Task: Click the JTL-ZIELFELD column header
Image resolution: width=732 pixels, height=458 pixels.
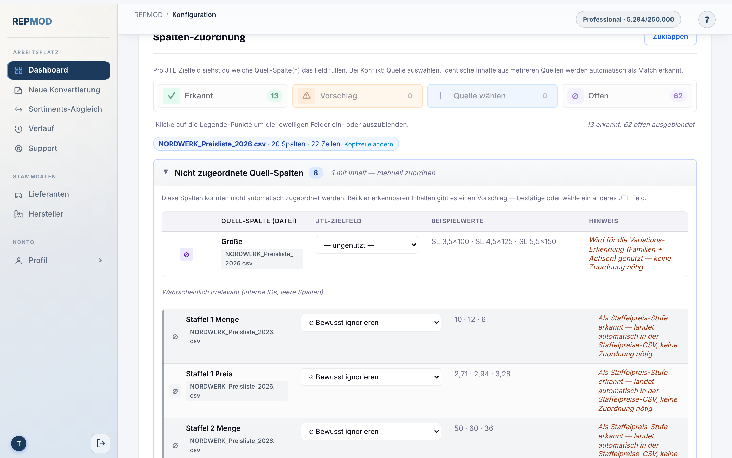Action: (339, 221)
